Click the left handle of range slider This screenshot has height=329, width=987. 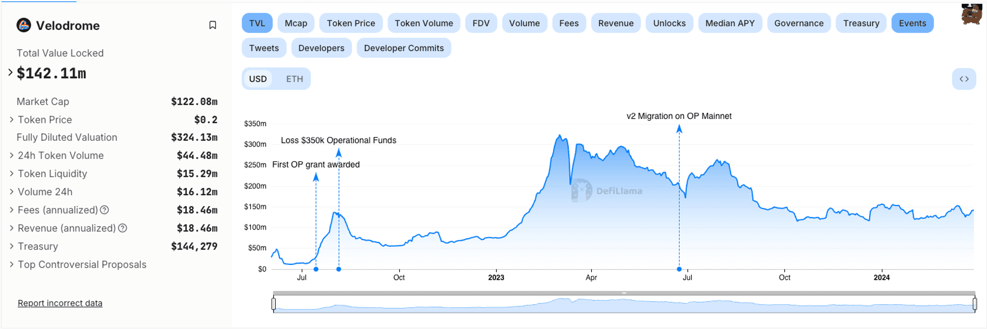274,304
